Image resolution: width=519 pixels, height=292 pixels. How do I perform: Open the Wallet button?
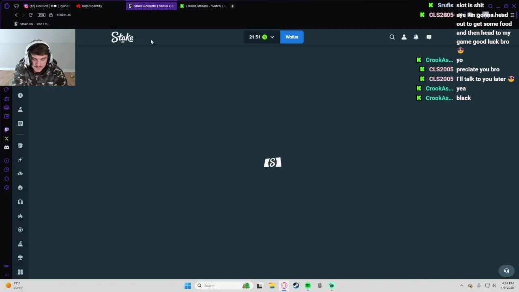pyautogui.click(x=292, y=37)
